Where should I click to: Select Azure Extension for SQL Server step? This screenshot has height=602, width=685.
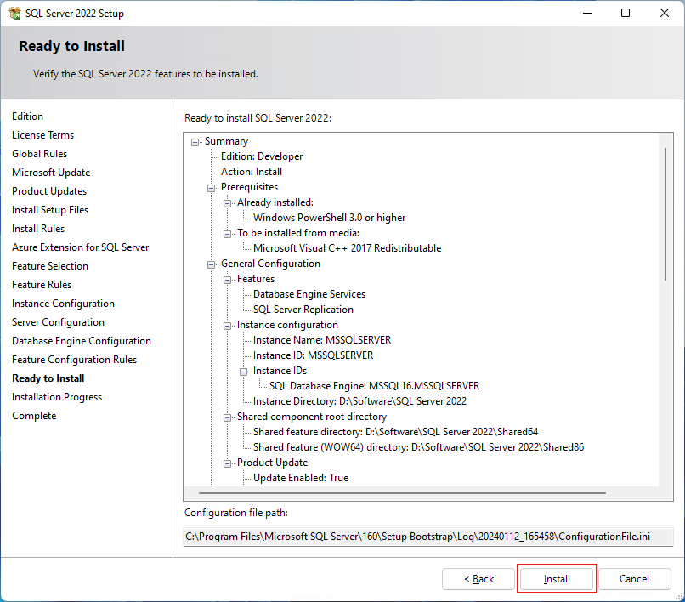[81, 247]
